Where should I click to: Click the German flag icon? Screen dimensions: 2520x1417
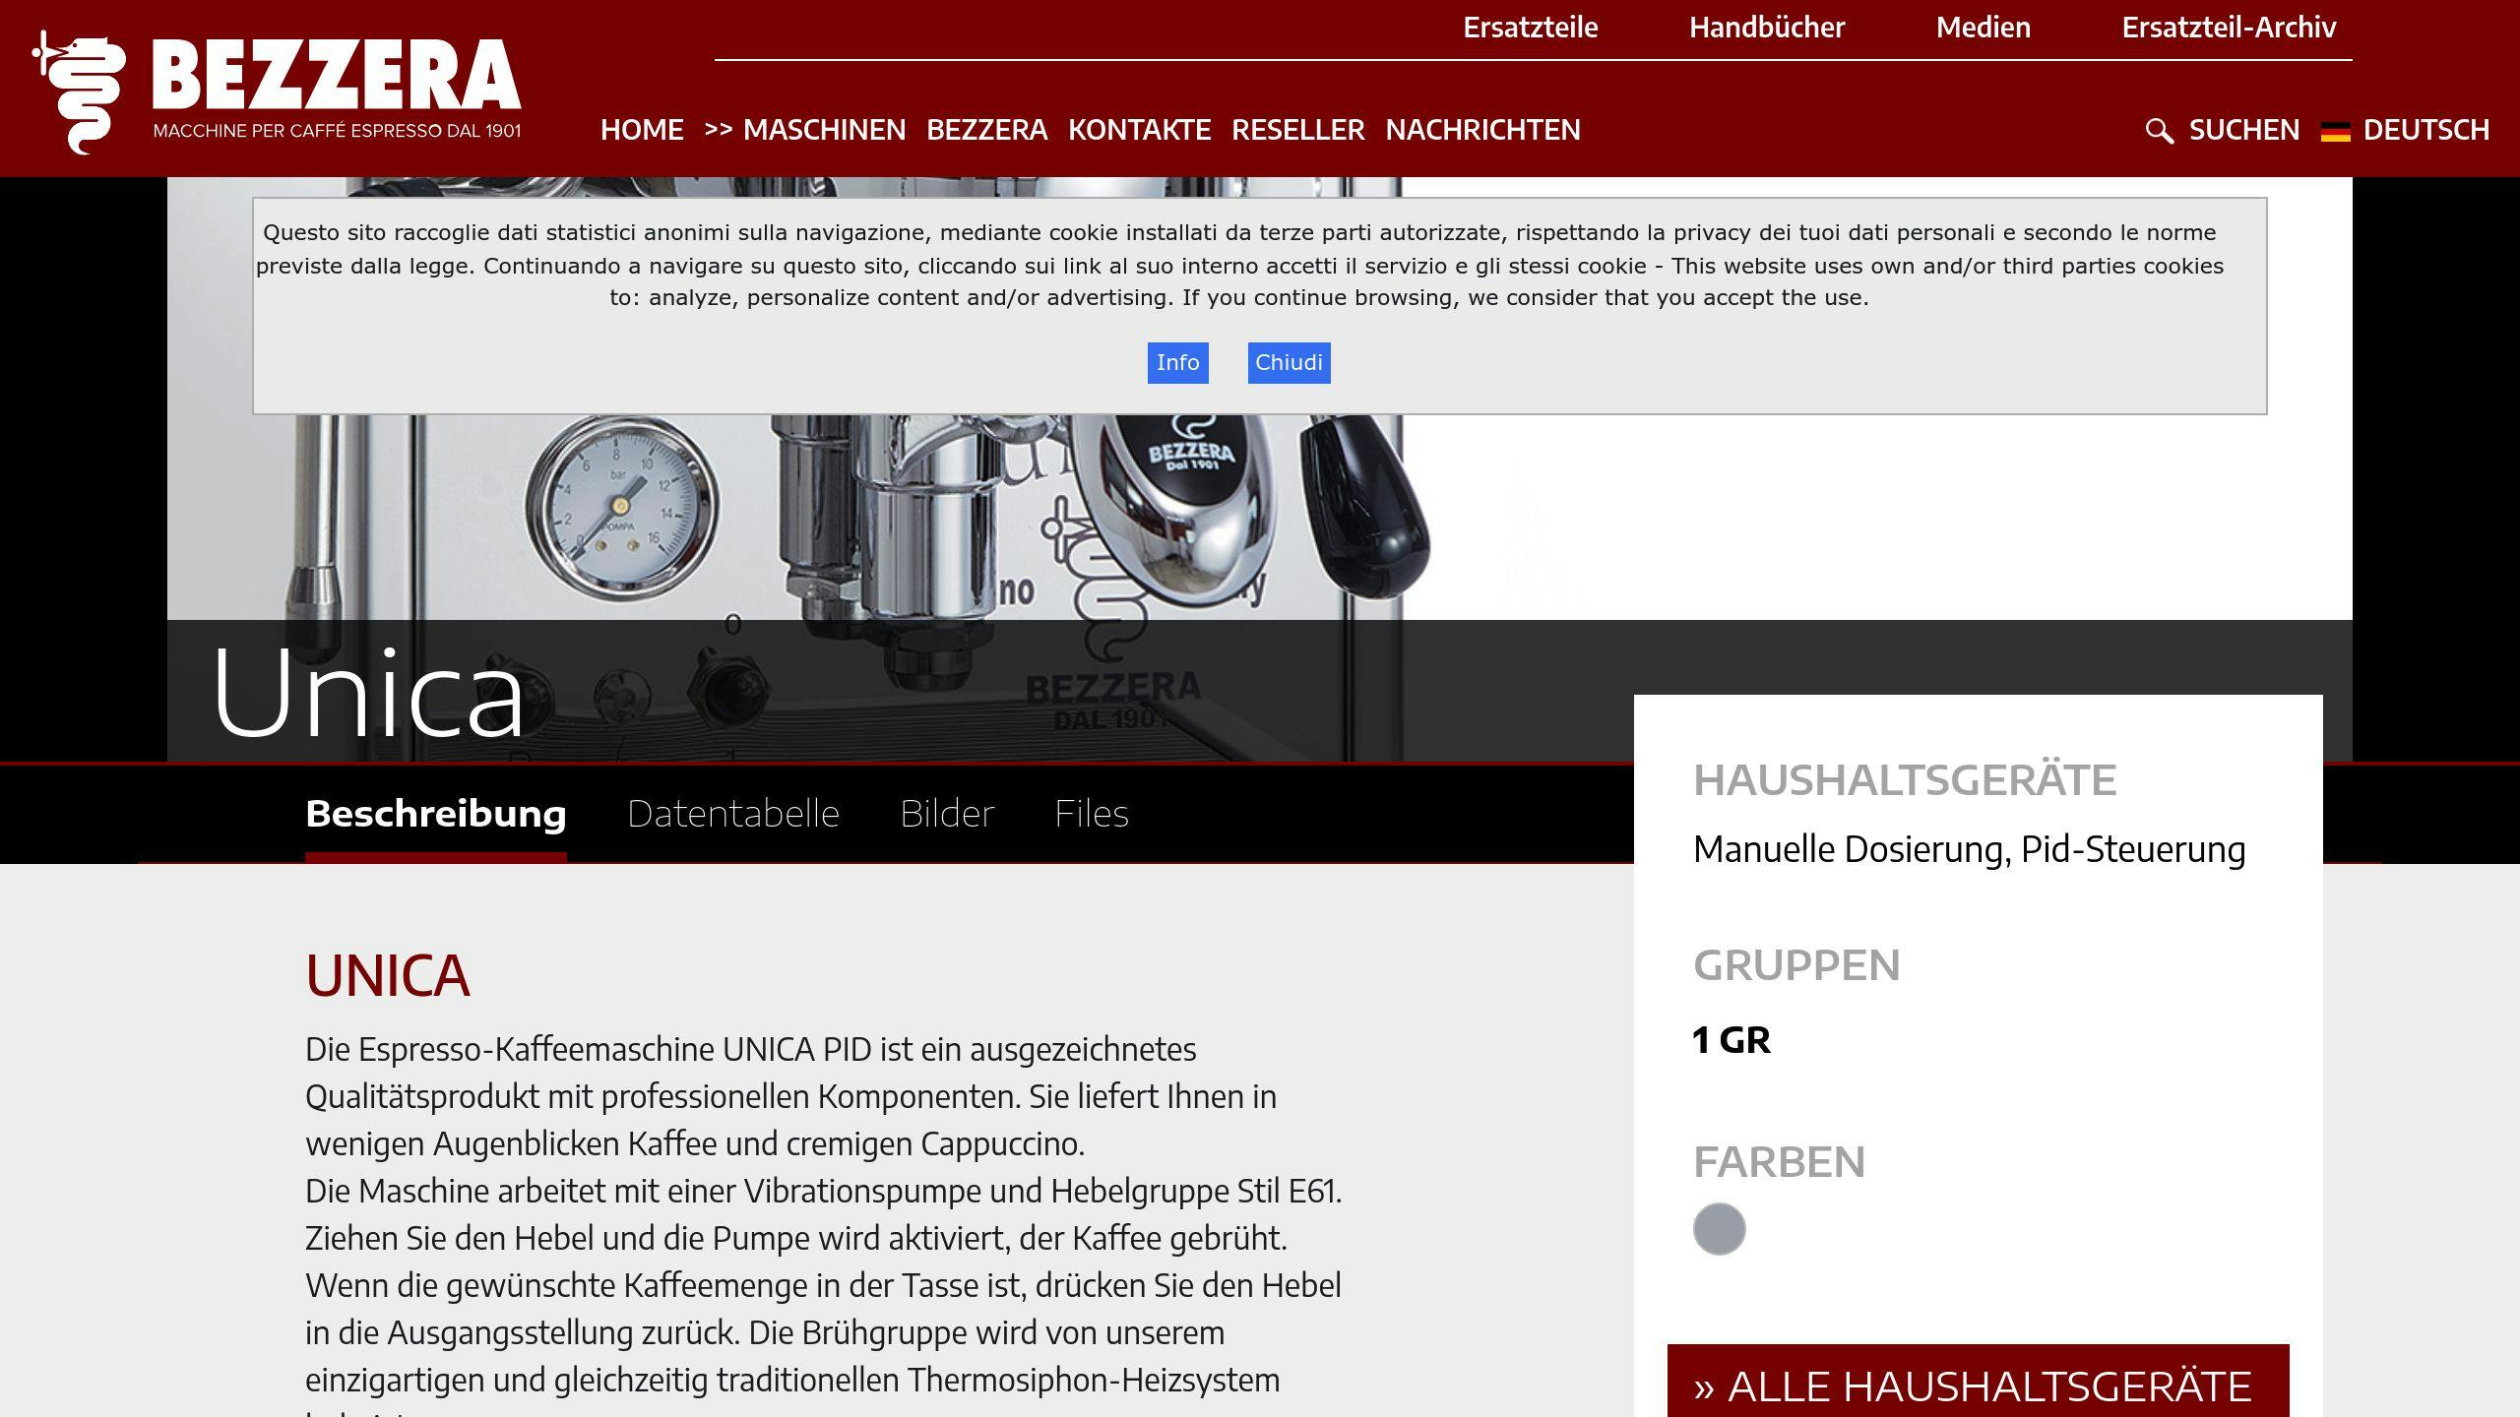2335,131
